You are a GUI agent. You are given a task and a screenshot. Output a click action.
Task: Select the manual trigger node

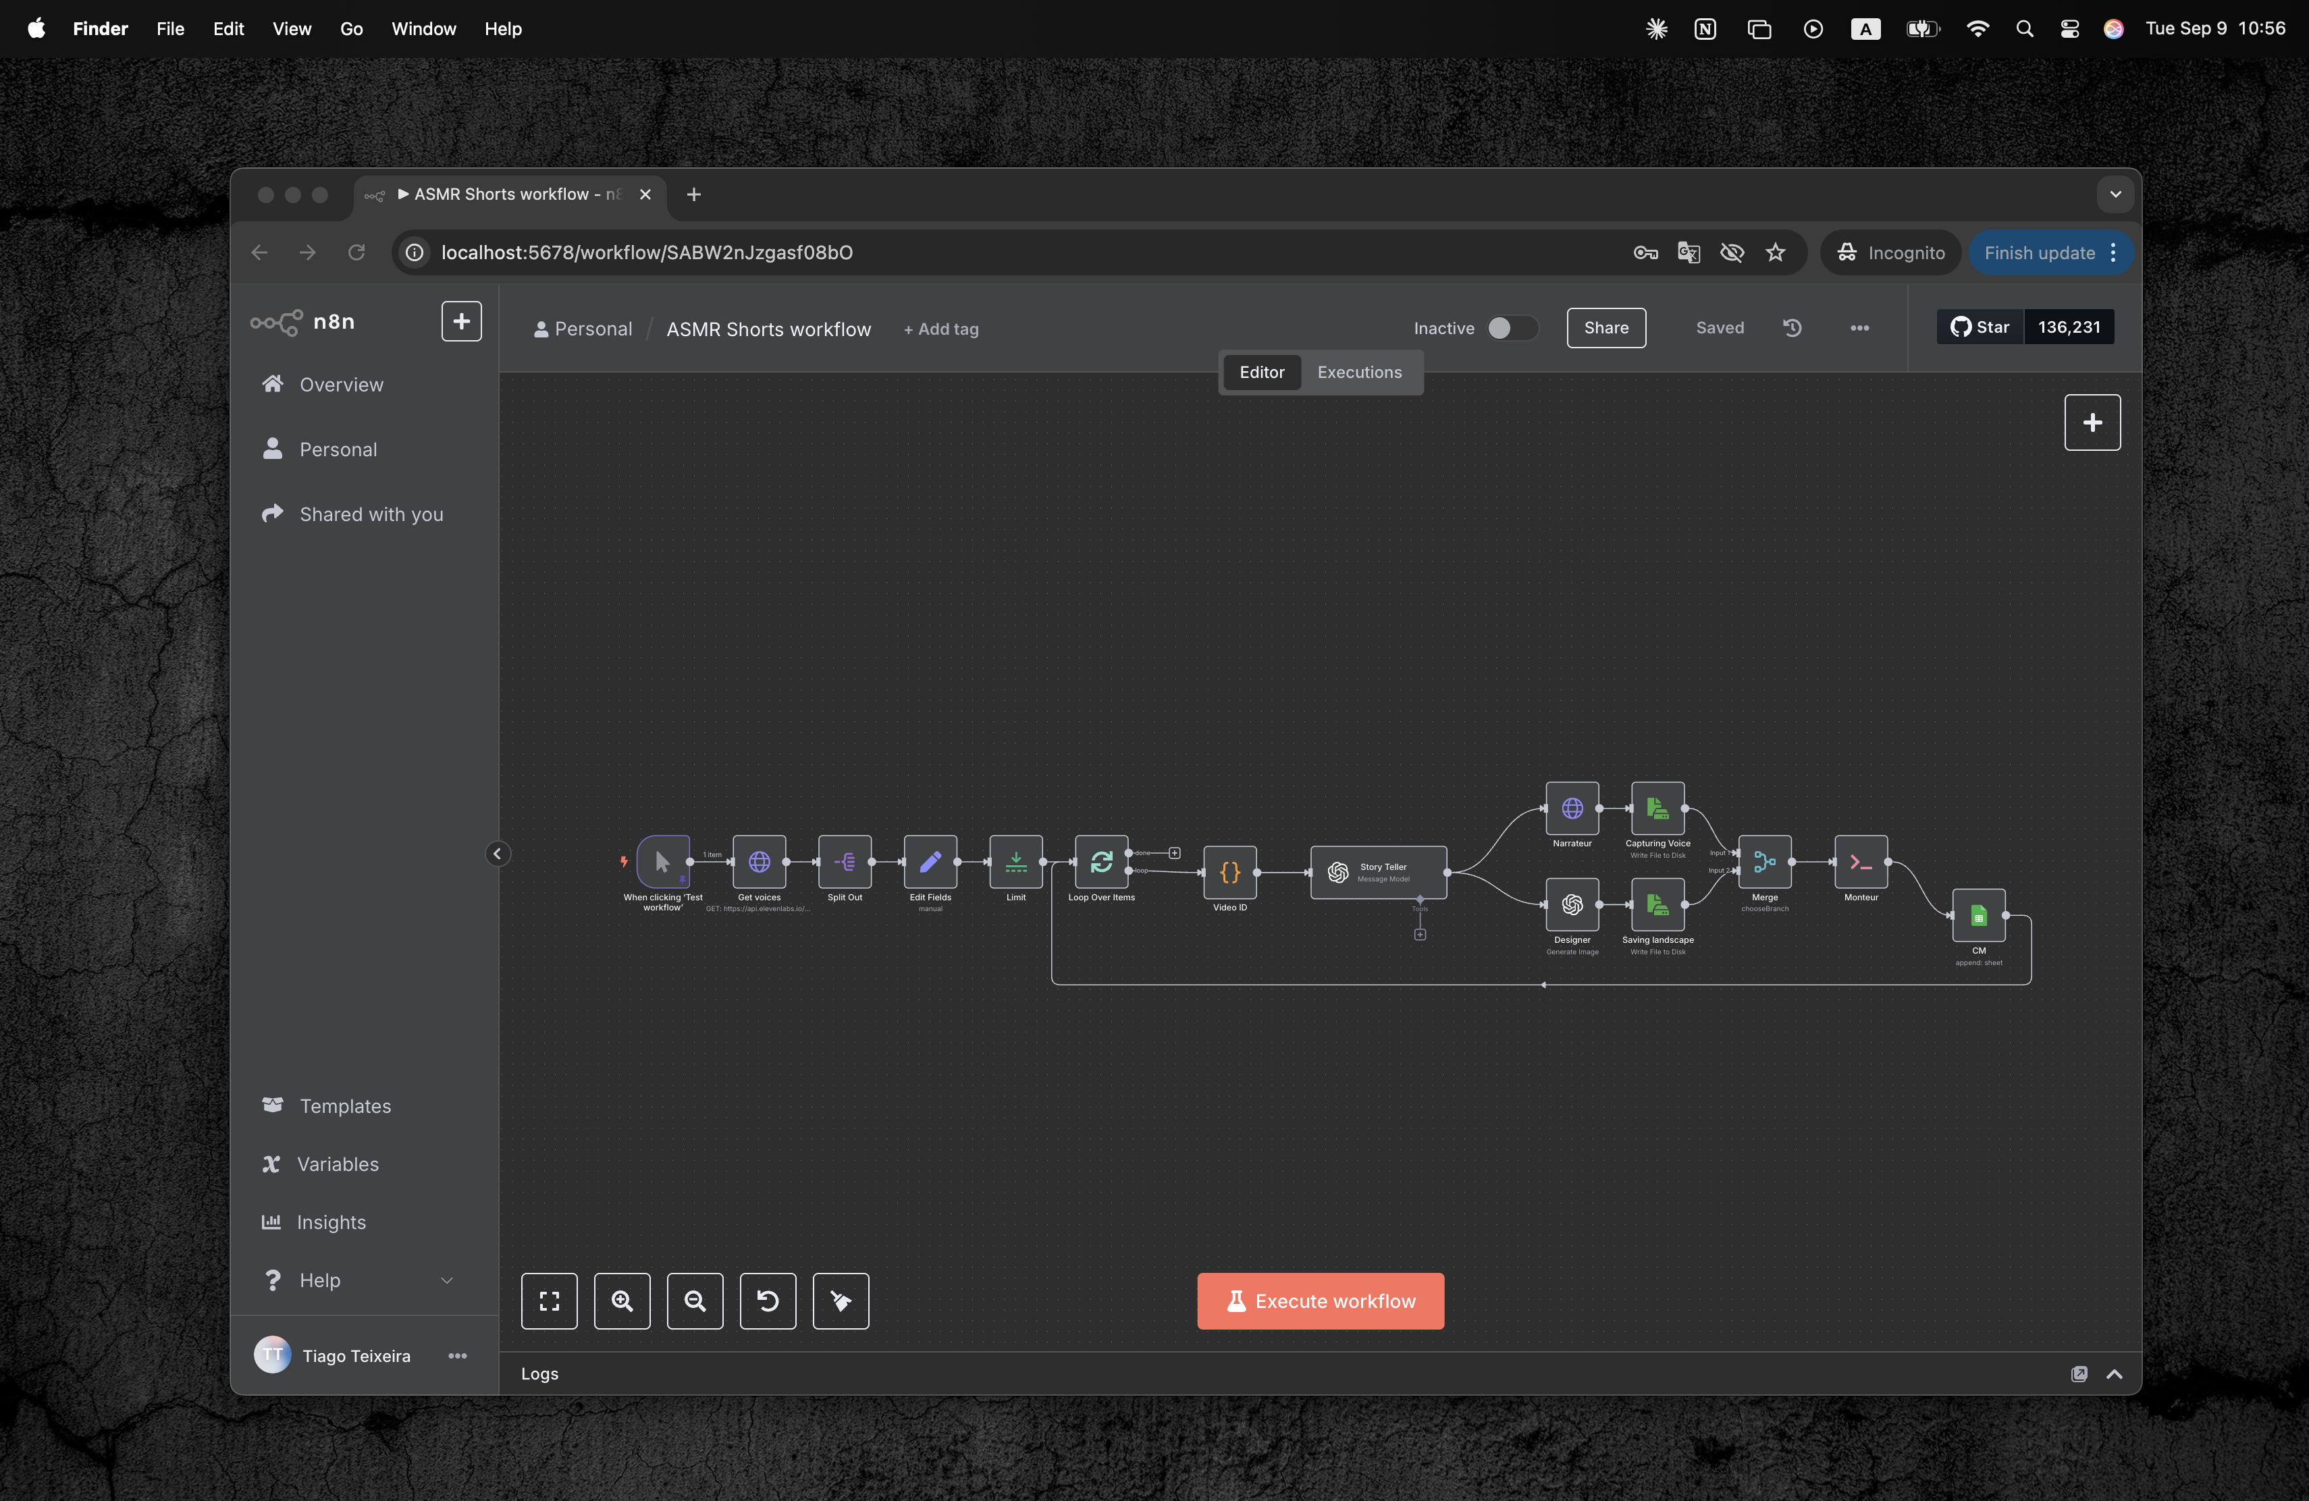point(662,861)
